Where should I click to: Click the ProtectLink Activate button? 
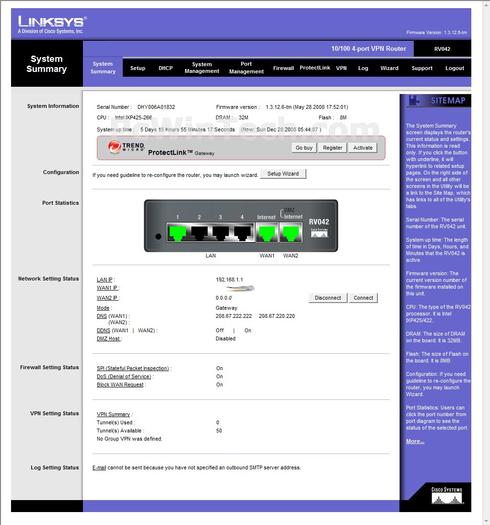click(363, 148)
